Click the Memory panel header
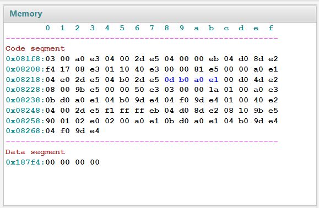319x208 pixels. pos(160,14)
